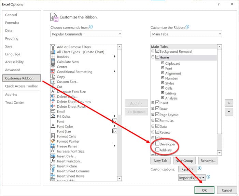Click the Delete Sheet Rows icon
Viewport: 239px width, 196px height.
[x=53, y=106]
